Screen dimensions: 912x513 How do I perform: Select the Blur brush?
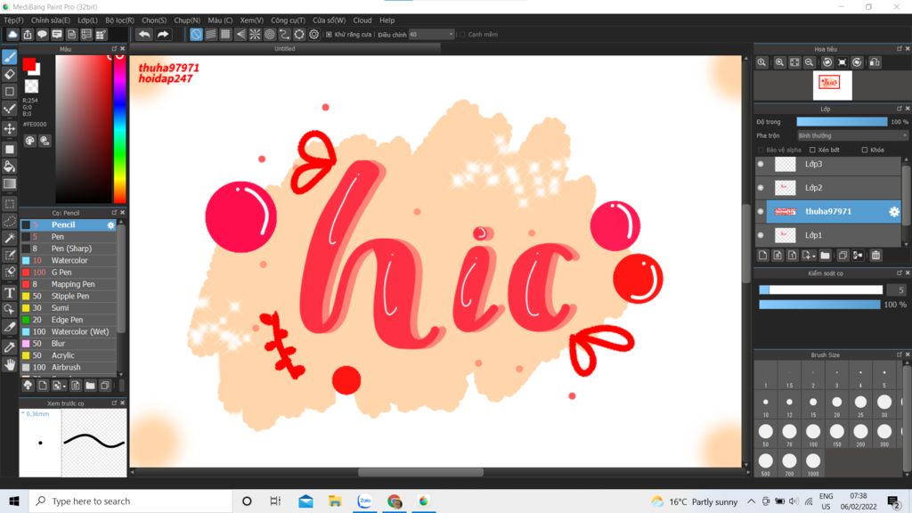pyautogui.click(x=69, y=344)
